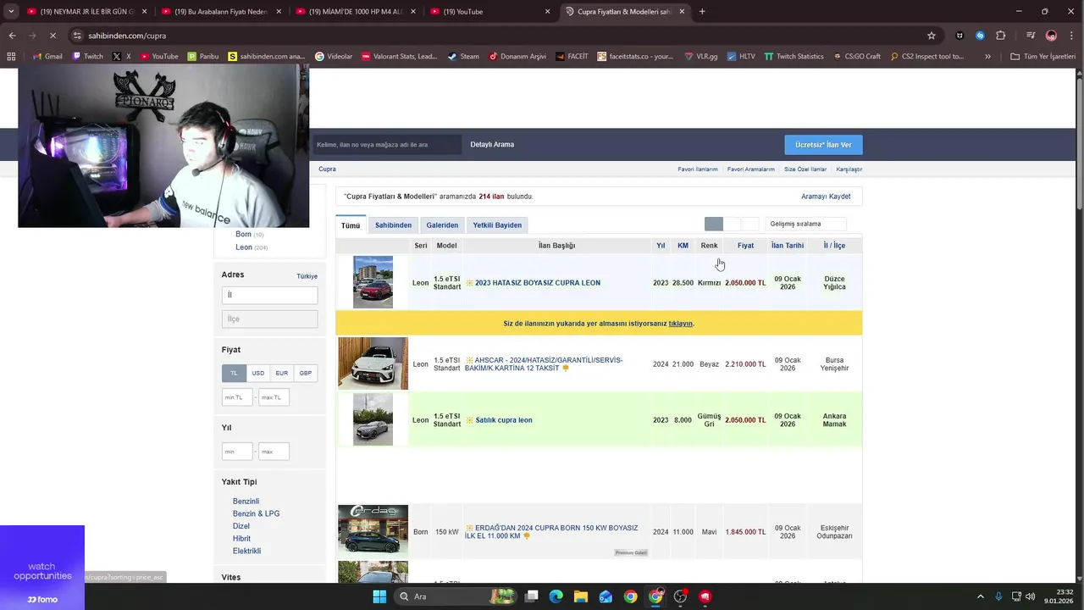Open the Chrome extensions puzzle icon
The image size is (1084, 610).
(1001, 36)
